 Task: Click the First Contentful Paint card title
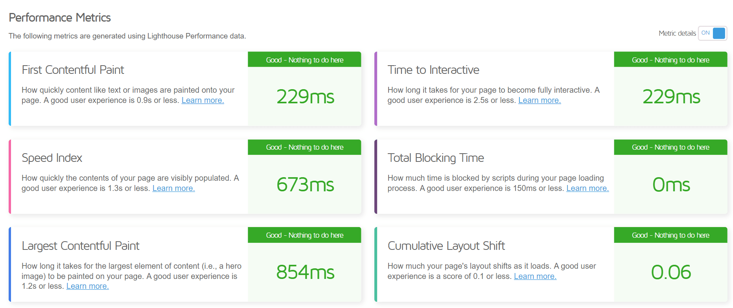pyautogui.click(x=73, y=70)
